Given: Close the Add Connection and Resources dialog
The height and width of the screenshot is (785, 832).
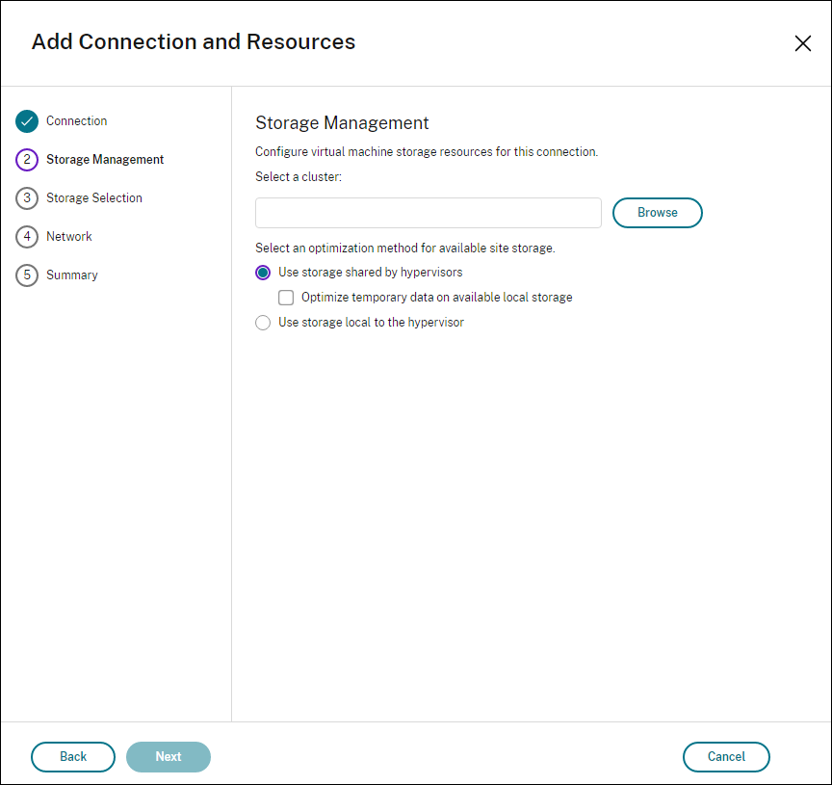Looking at the screenshot, I should click(803, 42).
